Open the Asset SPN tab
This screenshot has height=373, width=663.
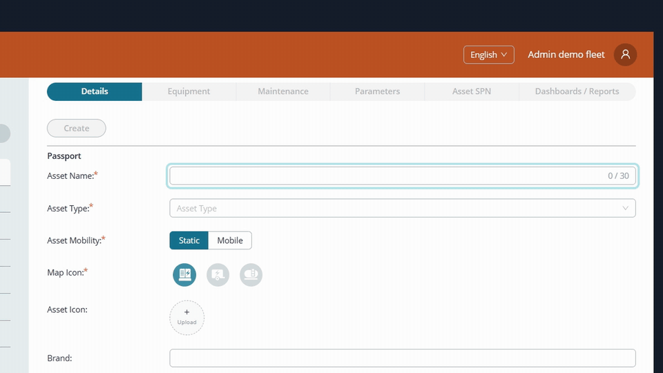pos(472,91)
